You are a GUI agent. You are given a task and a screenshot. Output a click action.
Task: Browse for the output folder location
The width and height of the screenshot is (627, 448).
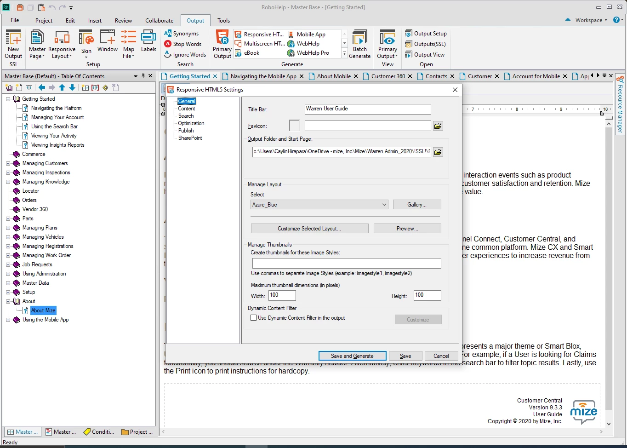438,152
